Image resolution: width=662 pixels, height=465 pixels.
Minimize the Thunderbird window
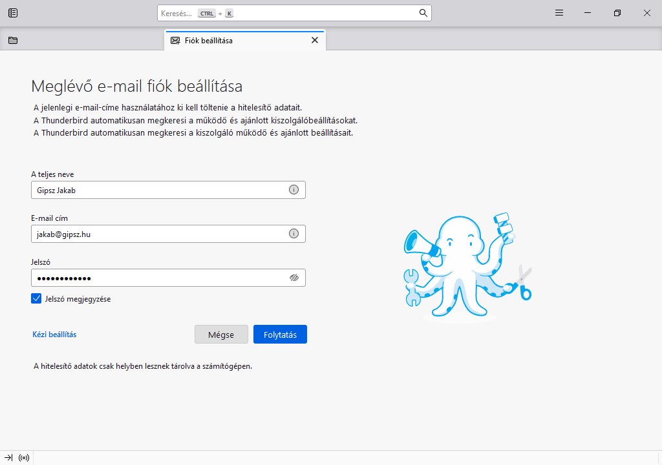coord(587,13)
